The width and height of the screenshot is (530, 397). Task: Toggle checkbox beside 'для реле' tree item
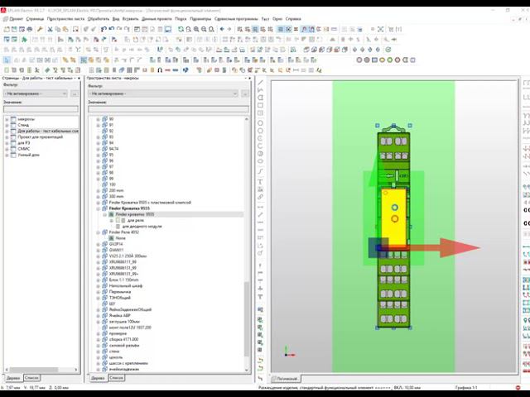coord(118,221)
